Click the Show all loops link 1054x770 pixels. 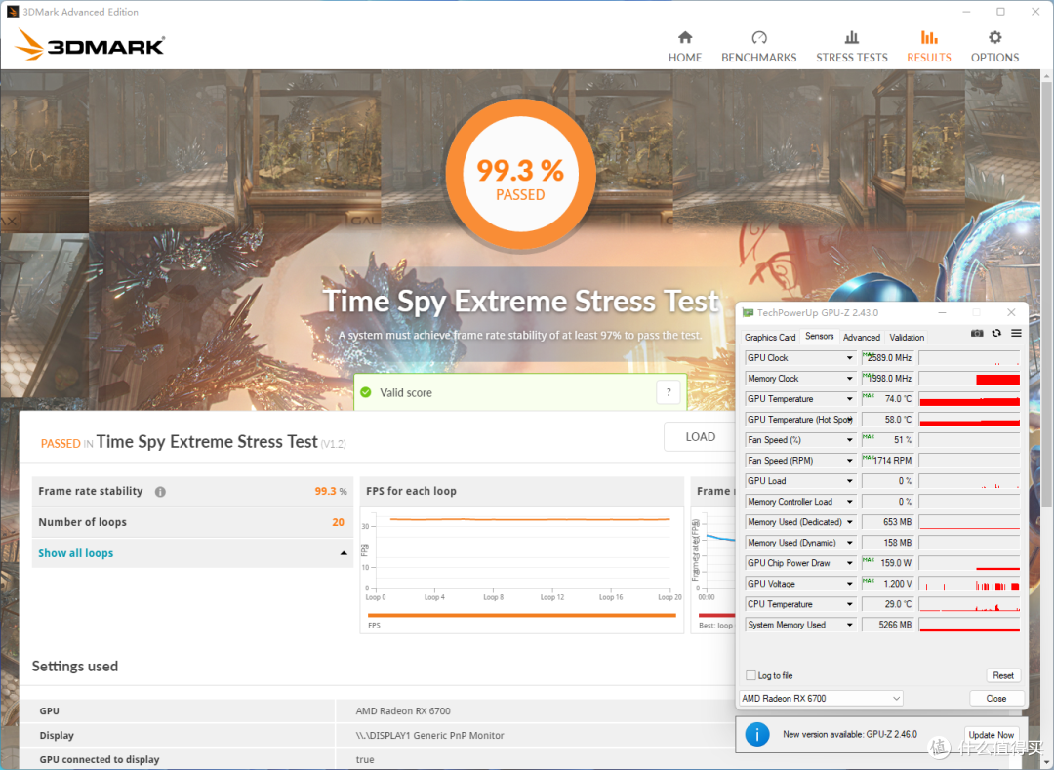pyautogui.click(x=76, y=553)
